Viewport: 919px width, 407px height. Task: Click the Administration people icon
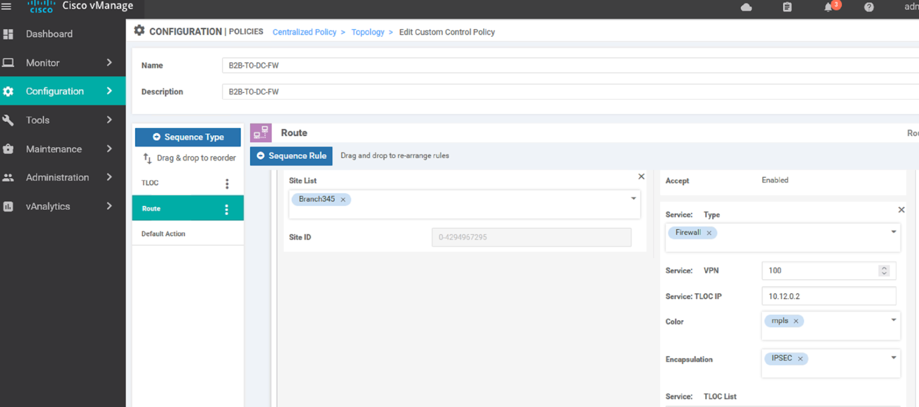click(x=8, y=178)
